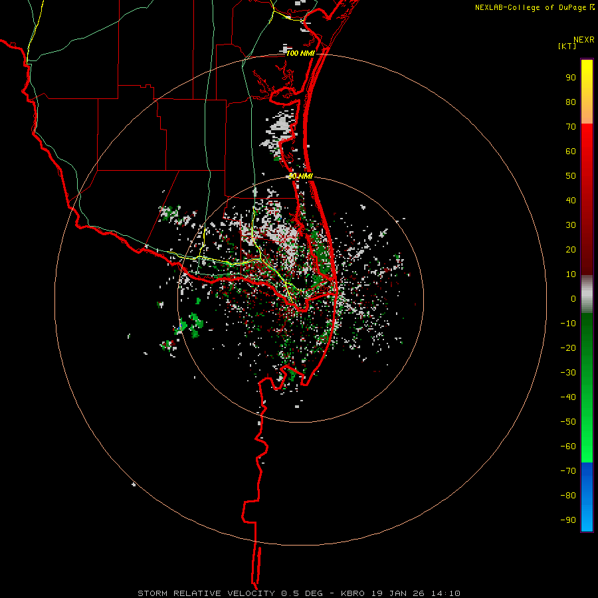The image size is (598, 598).
Task: Click the [KT] units label
Action: (567, 46)
